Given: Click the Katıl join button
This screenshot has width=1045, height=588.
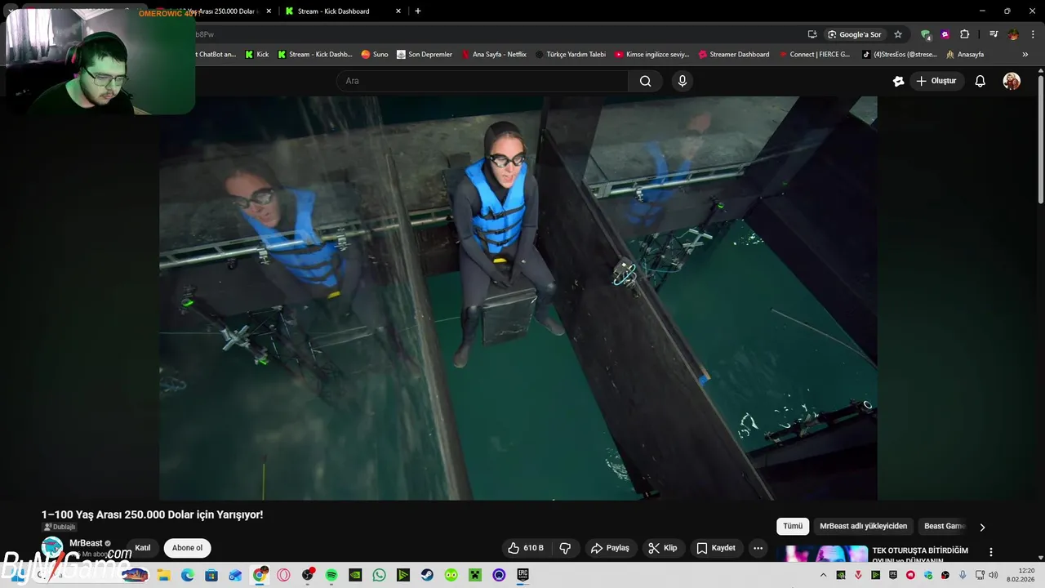Looking at the screenshot, I should click(x=143, y=548).
